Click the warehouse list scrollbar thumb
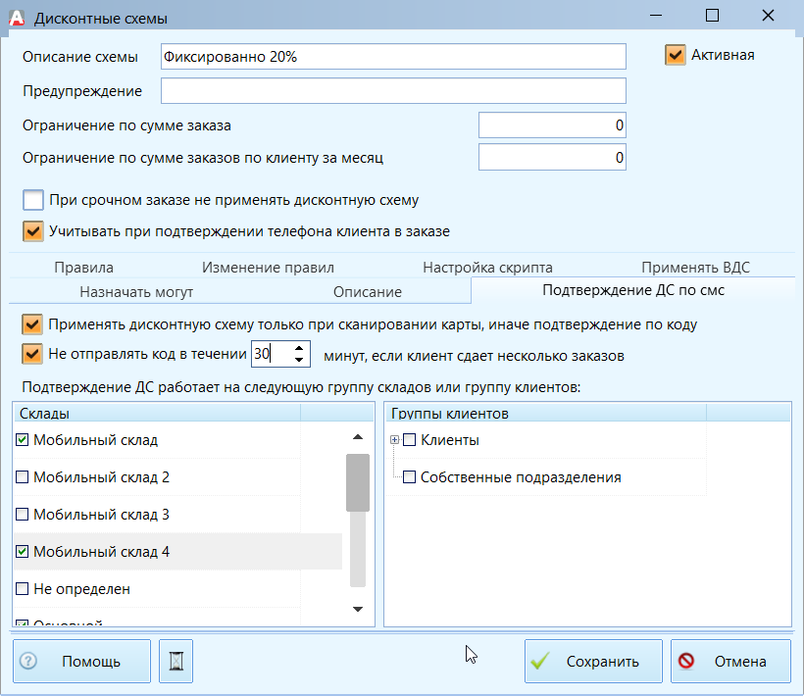The width and height of the screenshot is (804, 696). pos(358,483)
